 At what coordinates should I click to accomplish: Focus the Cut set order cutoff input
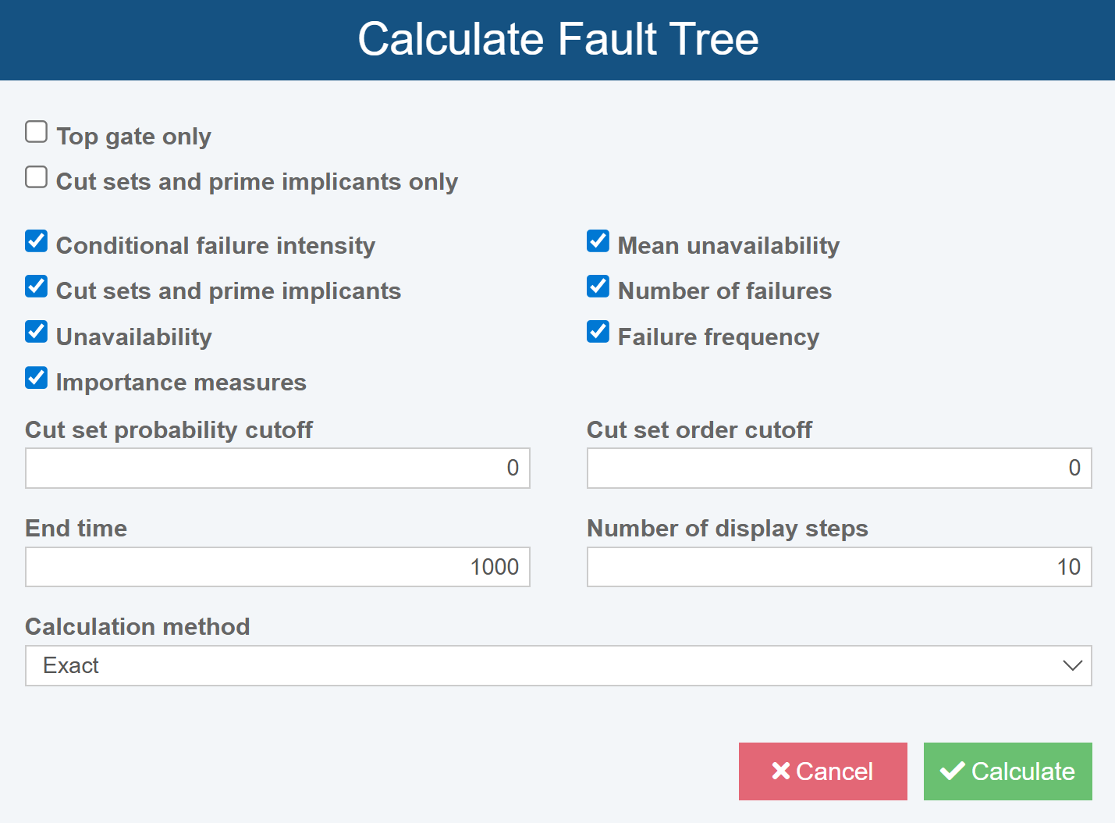pyautogui.click(x=839, y=468)
